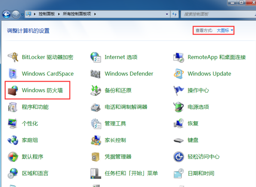
Task: Open the Windows CardSpace icon
Action: point(13,74)
